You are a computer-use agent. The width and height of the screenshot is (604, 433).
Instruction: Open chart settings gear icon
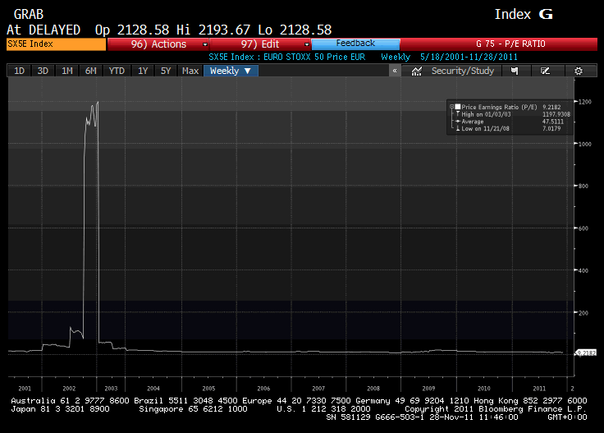click(579, 71)
